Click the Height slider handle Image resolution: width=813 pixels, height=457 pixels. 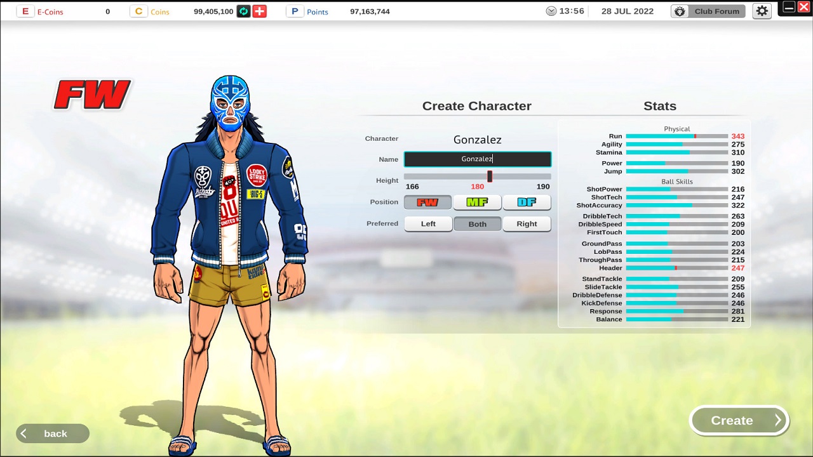pyautogui.click(x=490, y=176)
